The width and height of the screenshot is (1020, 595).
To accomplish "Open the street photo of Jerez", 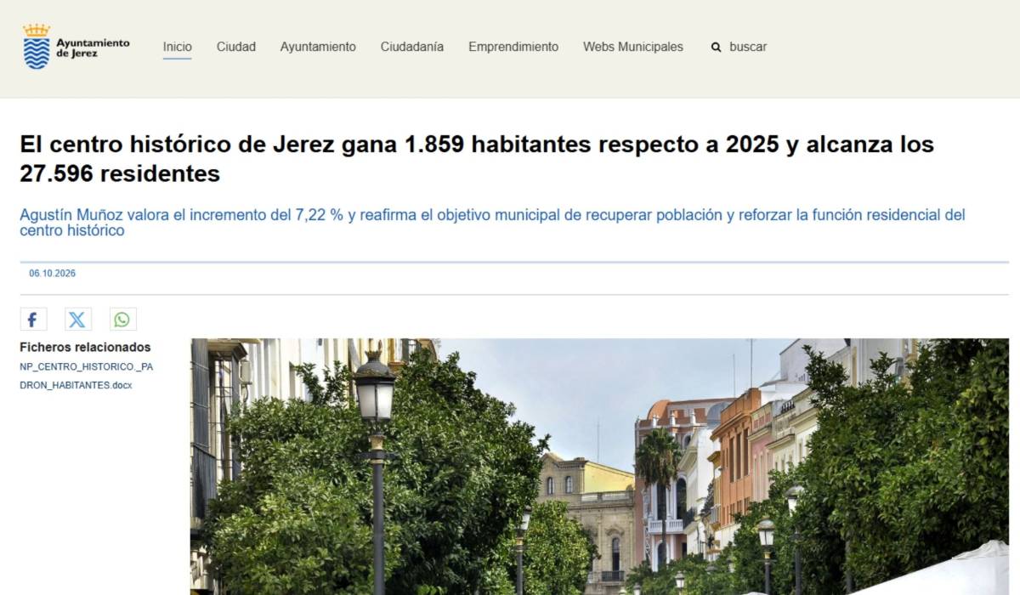I will pos(599,467).
